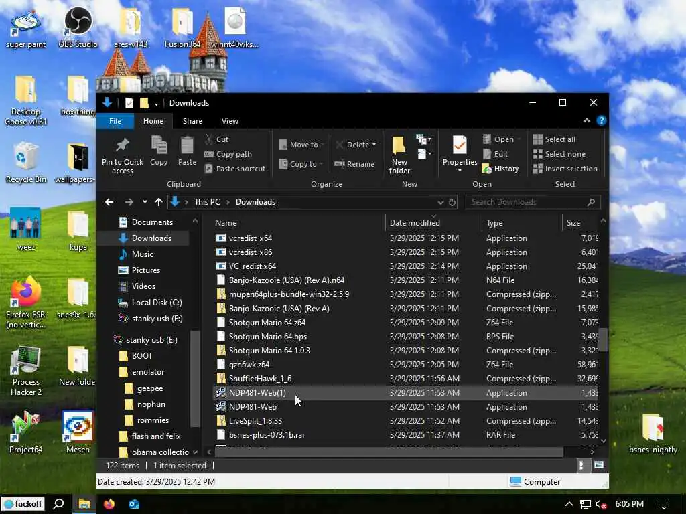Choose Copy path in Clipboard group
Viewport: 686px width, 514px height.
click(228, 154)
